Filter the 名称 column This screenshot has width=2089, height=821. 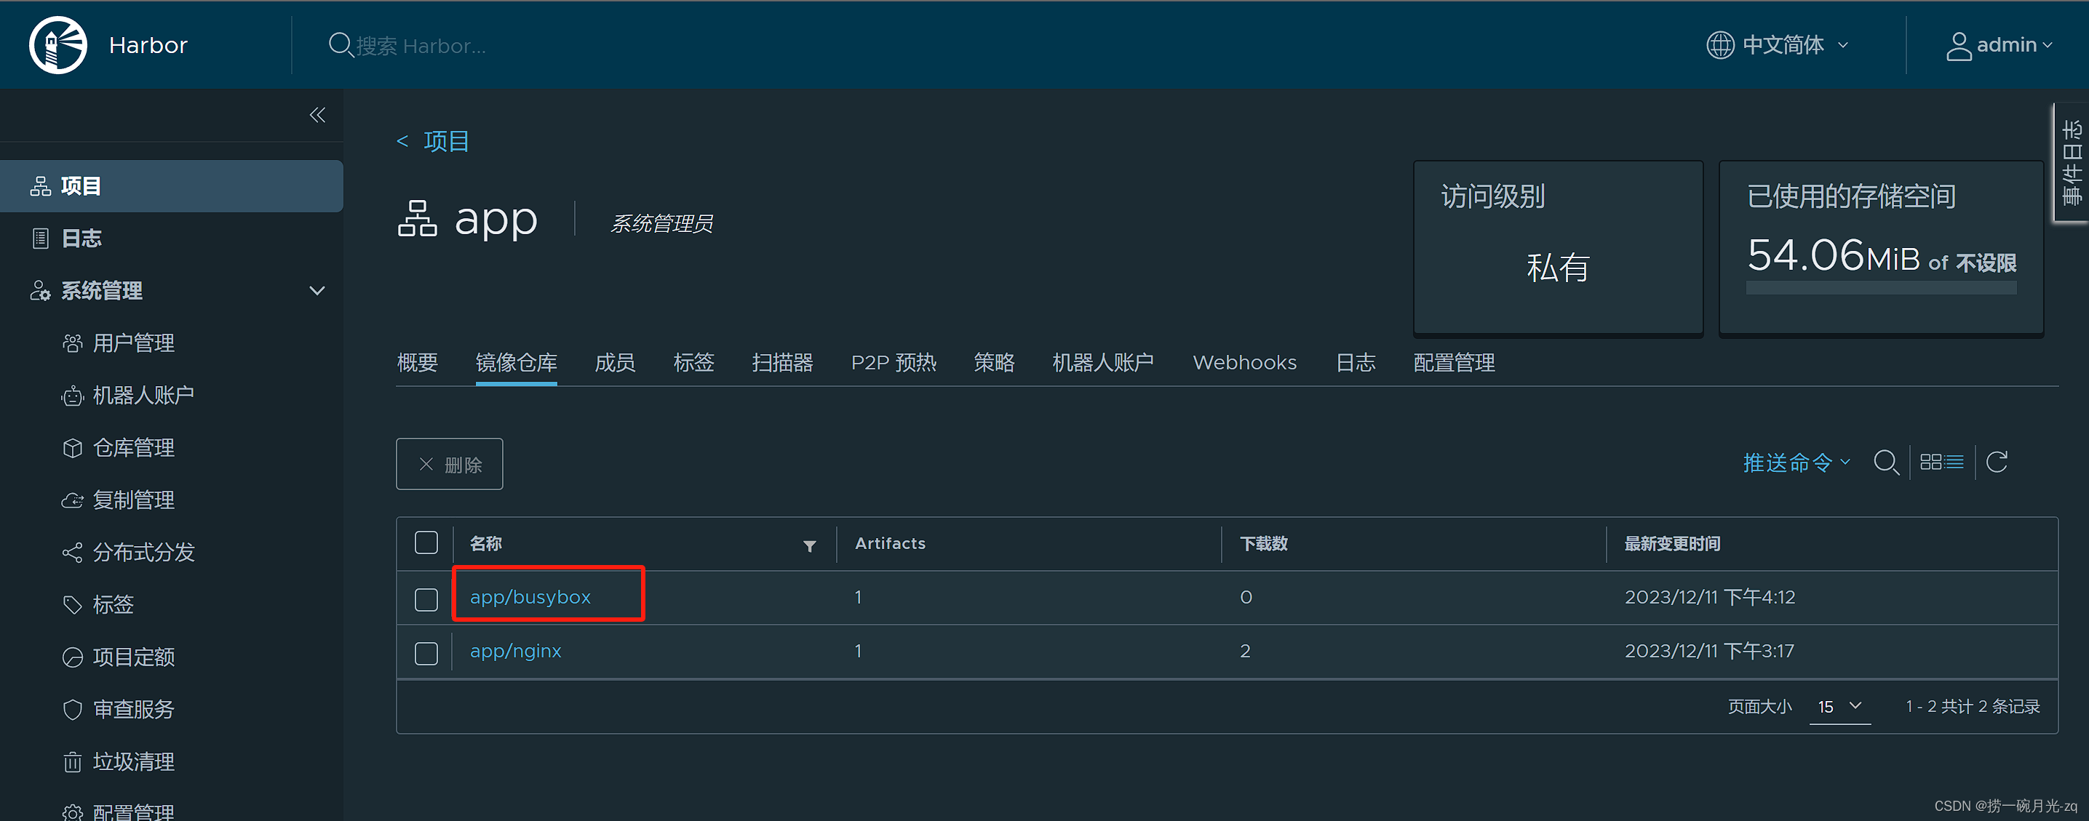[809, 545]
